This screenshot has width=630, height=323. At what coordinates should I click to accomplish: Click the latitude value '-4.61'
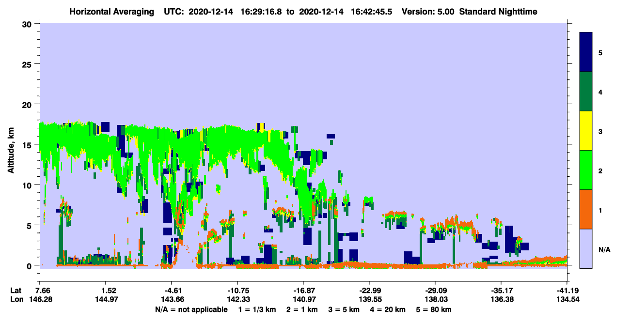[172, 291]
